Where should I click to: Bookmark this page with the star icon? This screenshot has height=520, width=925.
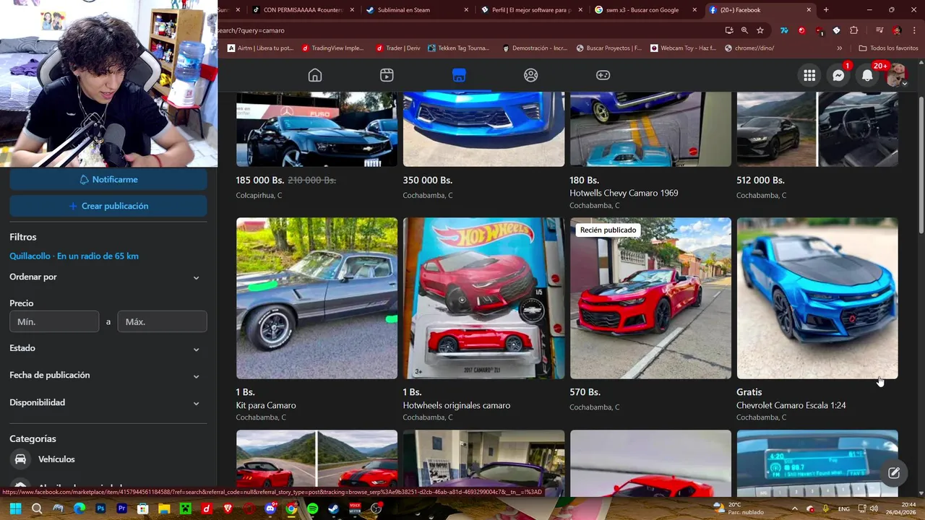(760, 30)
